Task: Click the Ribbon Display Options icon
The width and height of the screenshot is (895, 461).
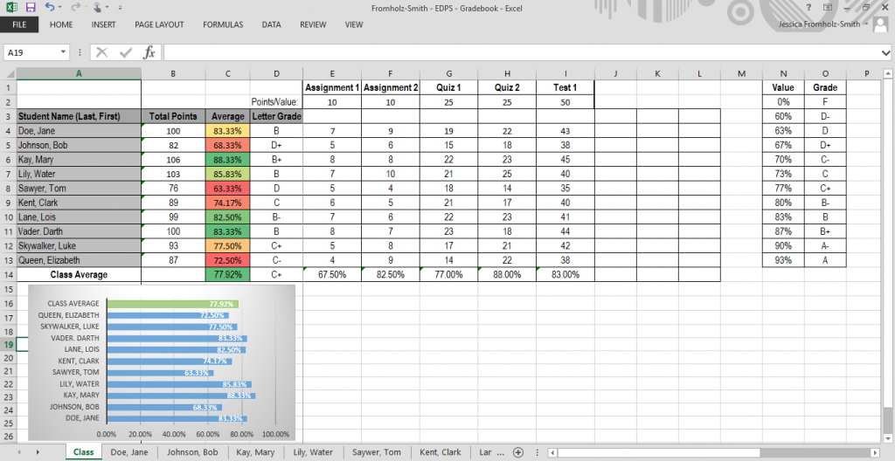Action: pyautogui.click(x=829, y=7)
